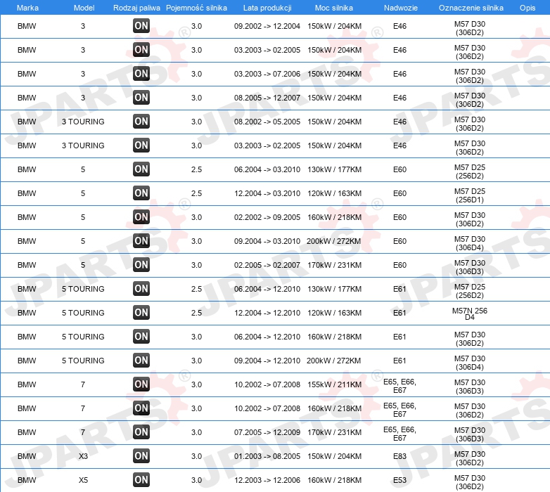Click the ON fuel icon in the 09.2002 -> 12.2004 row
Screen dimensions: 550x492
click(141, 26)
